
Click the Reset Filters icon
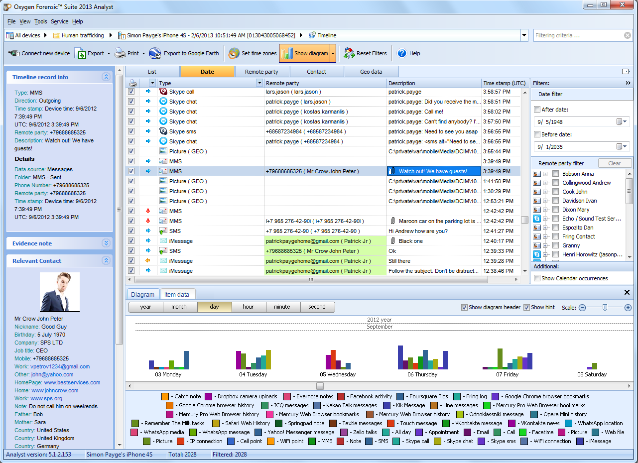tap(349, 53)
